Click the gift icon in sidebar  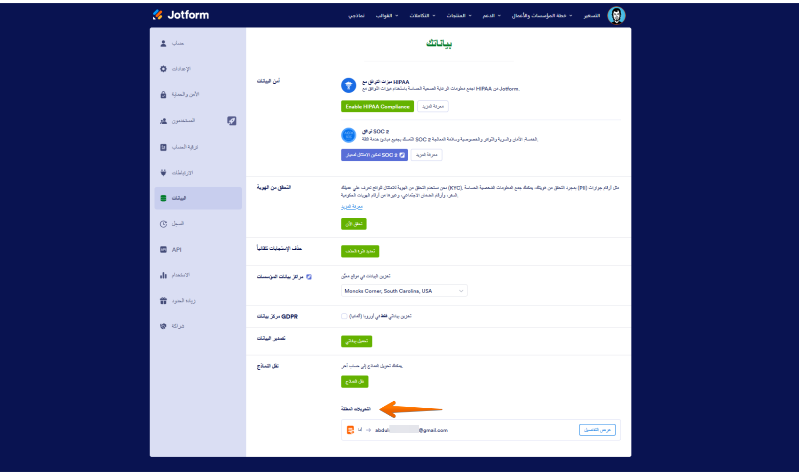(163, 301)
